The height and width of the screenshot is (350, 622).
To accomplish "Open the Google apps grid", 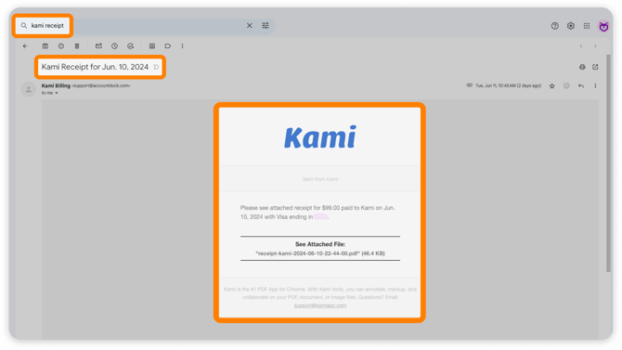I will 587,26.
